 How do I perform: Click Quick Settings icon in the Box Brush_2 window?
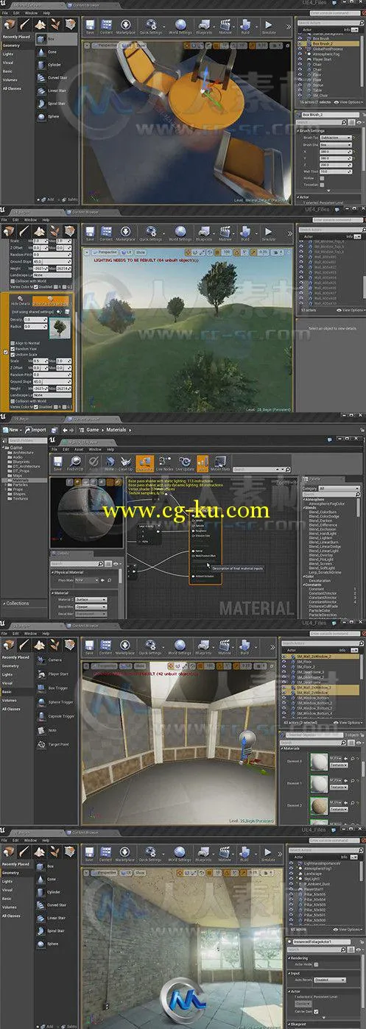coord(150,26)
